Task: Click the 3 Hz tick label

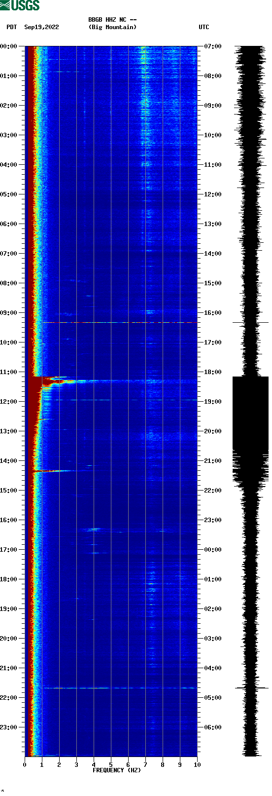Action: 76,765
